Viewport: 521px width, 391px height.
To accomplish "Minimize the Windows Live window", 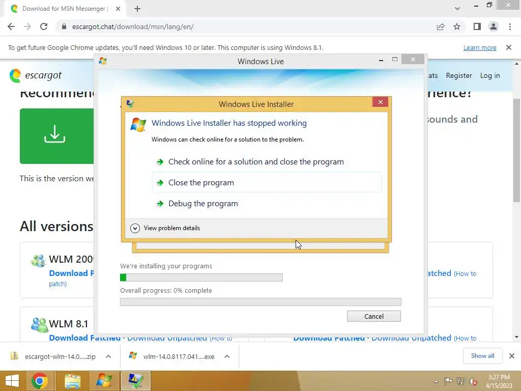I will point(381,60).
